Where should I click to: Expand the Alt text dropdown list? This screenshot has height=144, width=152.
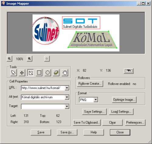[67, 97]
